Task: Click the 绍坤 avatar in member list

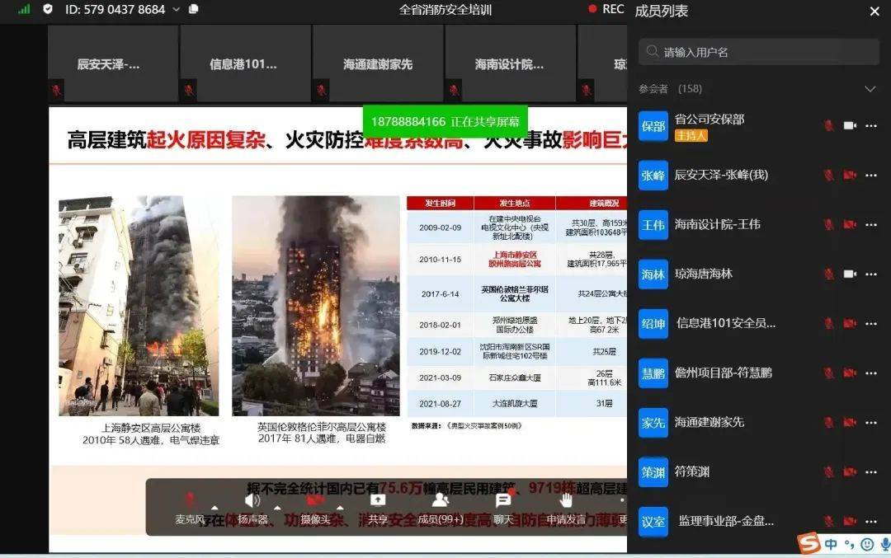Action: point(653,324)
